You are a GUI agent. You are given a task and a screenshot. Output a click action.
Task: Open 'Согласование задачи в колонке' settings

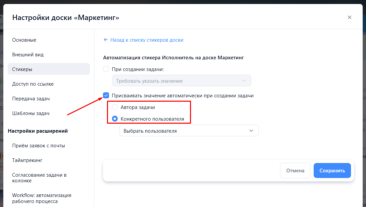click(x=49, y=178)
